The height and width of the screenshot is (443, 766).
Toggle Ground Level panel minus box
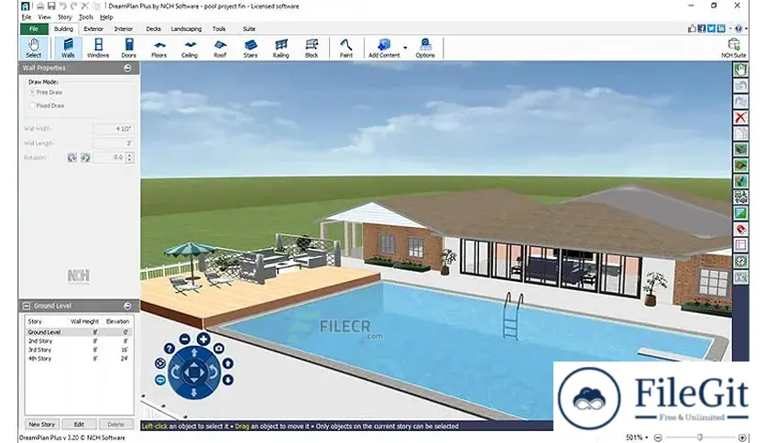click(27, 306)
